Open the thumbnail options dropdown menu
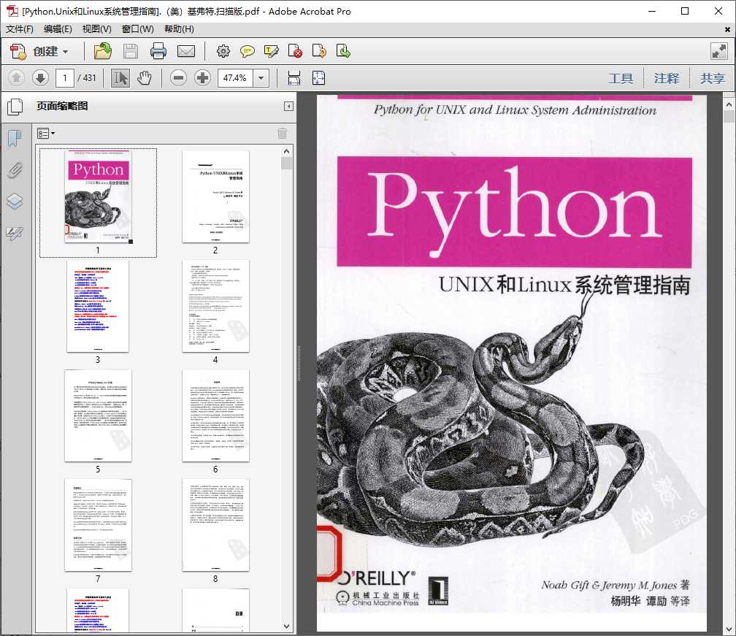Viewport: 736px width, 636px height. tap(45, 134)
